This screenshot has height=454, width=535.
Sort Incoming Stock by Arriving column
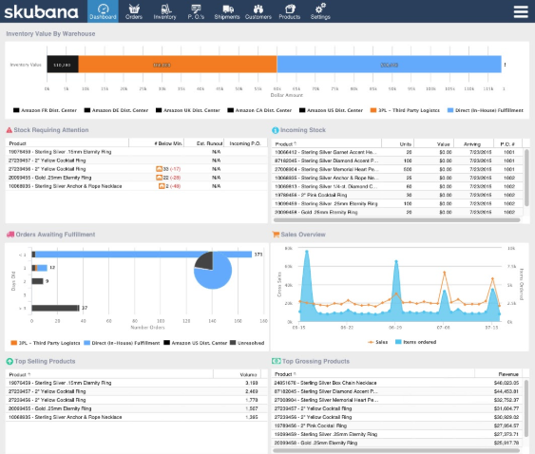pos(474,143)
